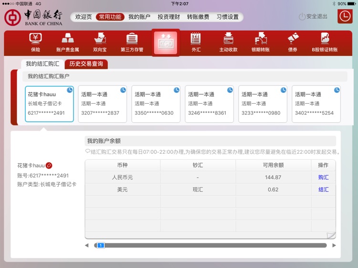This screenshot has width=358, height=268.
Task: Tap the red clock icon top right
Action: [x=345, y=16]
